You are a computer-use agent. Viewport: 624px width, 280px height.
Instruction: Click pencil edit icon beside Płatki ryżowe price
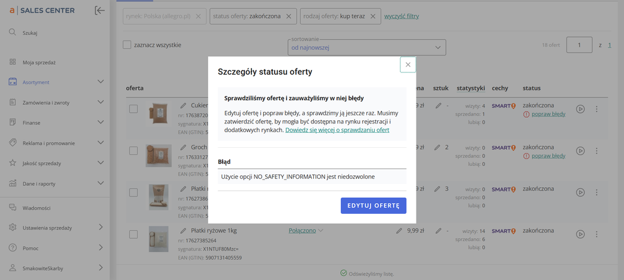point(399,231)
